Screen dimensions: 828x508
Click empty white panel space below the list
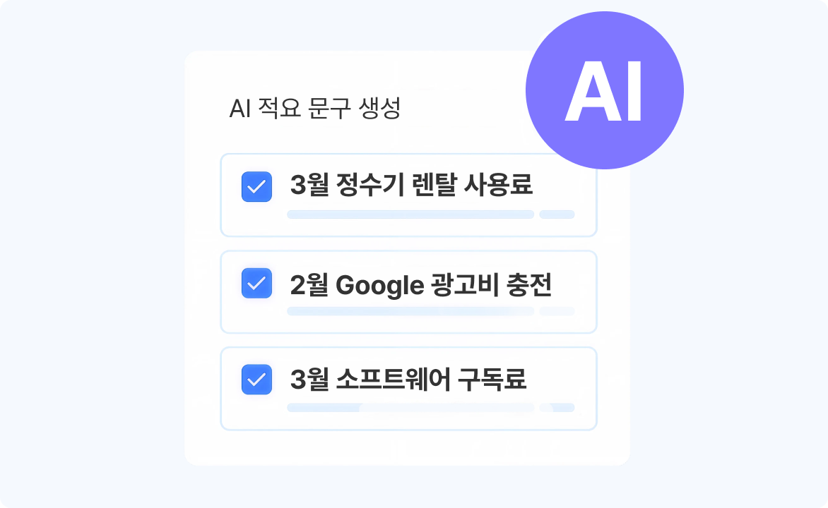406,447
